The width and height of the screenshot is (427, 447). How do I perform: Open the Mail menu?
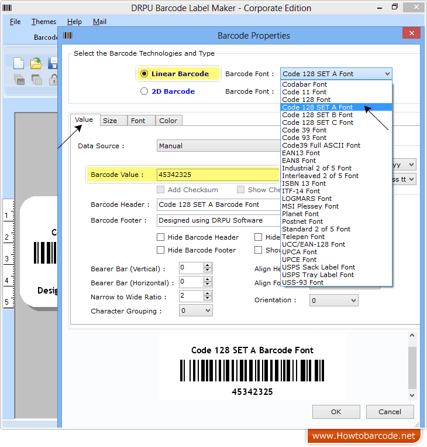click(99, 22)
